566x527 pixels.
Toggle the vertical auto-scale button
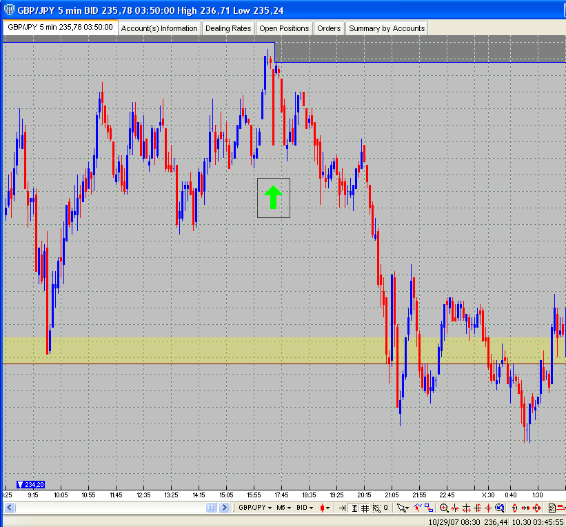(354, 508)
